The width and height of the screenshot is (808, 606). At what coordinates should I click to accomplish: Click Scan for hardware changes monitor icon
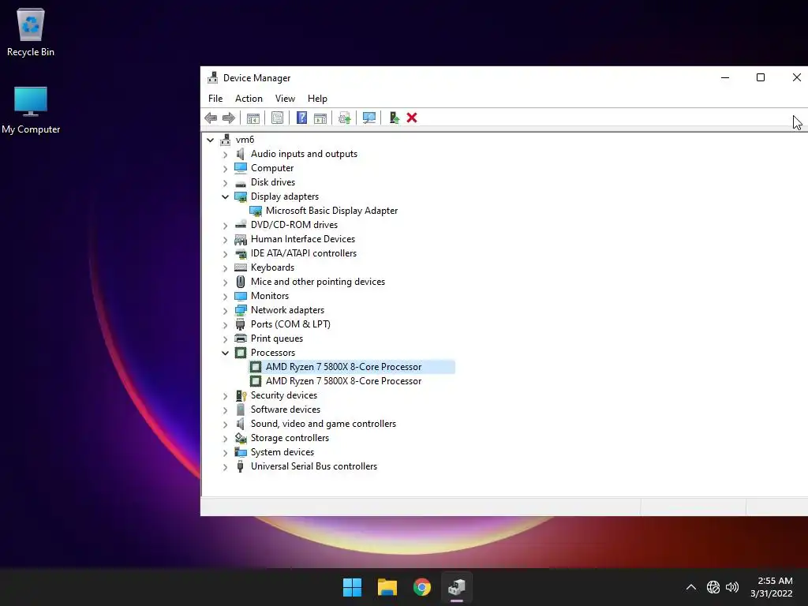point(369,118)
